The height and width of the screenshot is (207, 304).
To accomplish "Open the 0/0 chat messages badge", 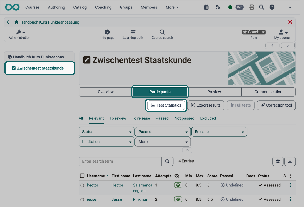I will (x=239, y=7).
